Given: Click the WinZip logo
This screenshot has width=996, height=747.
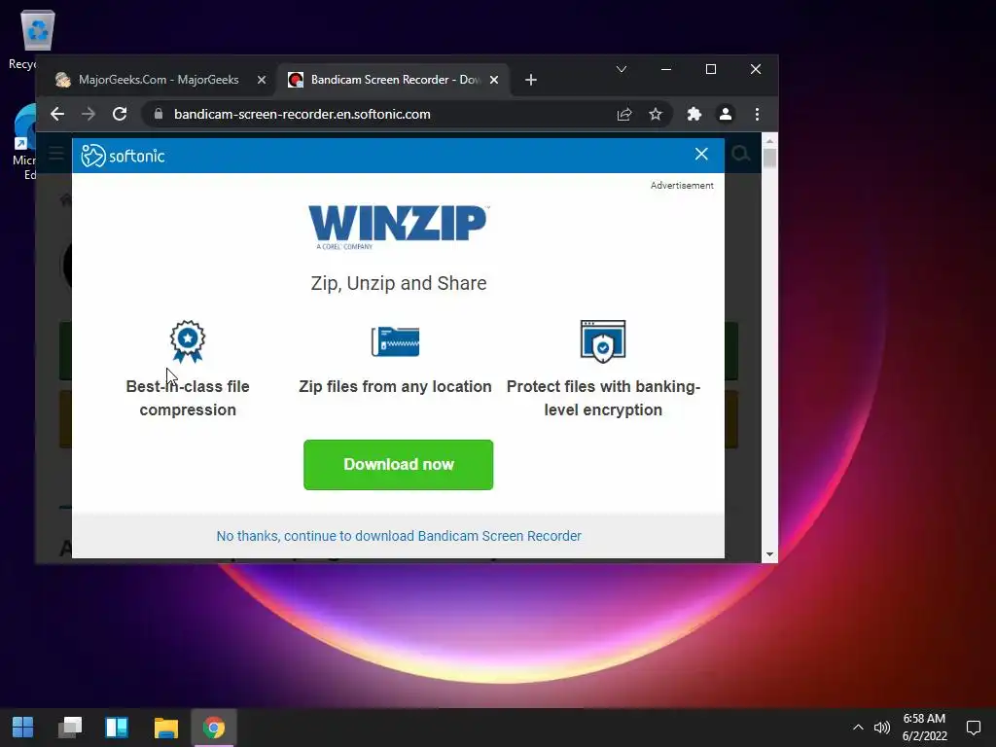Looking at the screenshot, I should pyautogui.click(x=399, y=227).
